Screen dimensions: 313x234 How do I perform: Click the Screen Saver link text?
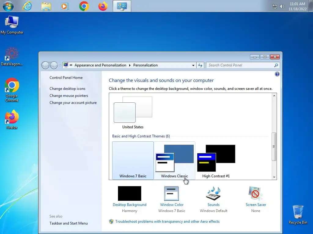256,205
